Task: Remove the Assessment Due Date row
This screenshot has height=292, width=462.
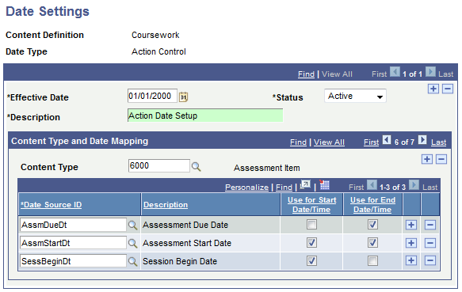Action: click(430, 225)
